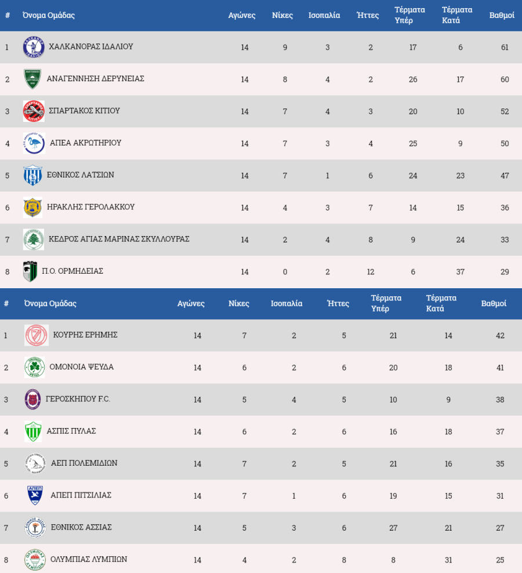Open the ΑΕΠ ΠΟΛΕΜΙΔΙΩΝ team link

84,463
